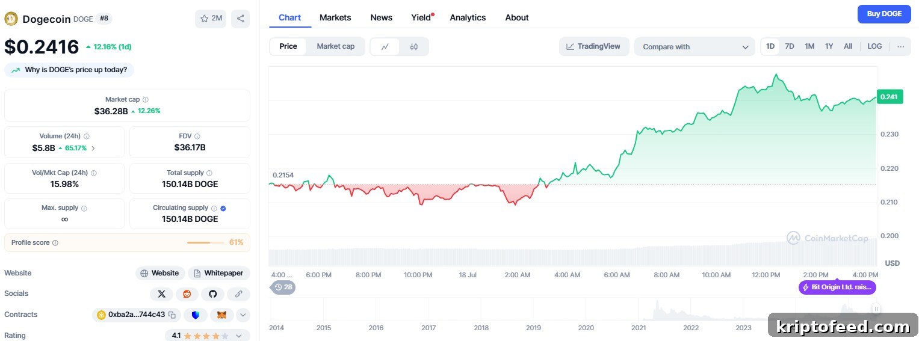Image resolution: width=919 pixels, height=341 pixels.
Task: Expand the contracts list chevron
Action: (243, 315)
